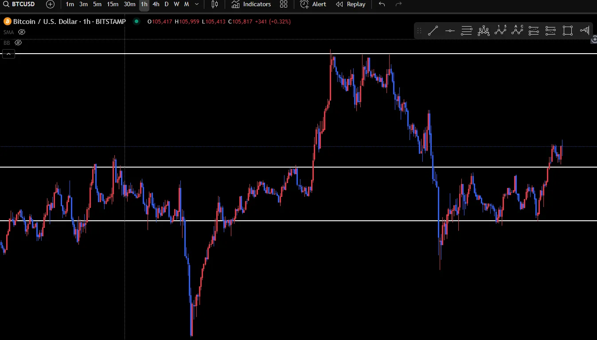Open the candlestick chart type menu
Image resolution: width=597 pixels, height=340 pixels.
215,4
